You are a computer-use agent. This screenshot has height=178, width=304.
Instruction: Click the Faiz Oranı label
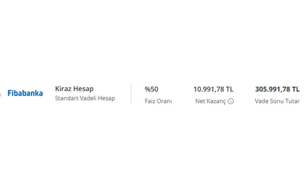tap(158, 101)
